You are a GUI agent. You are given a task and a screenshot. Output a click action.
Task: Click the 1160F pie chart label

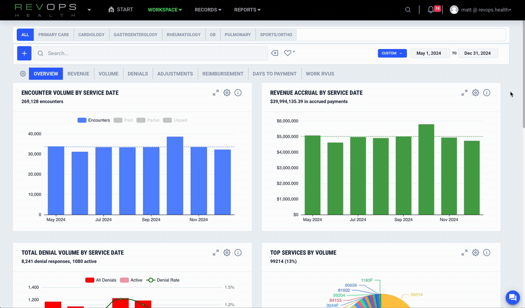pos(367,280)
